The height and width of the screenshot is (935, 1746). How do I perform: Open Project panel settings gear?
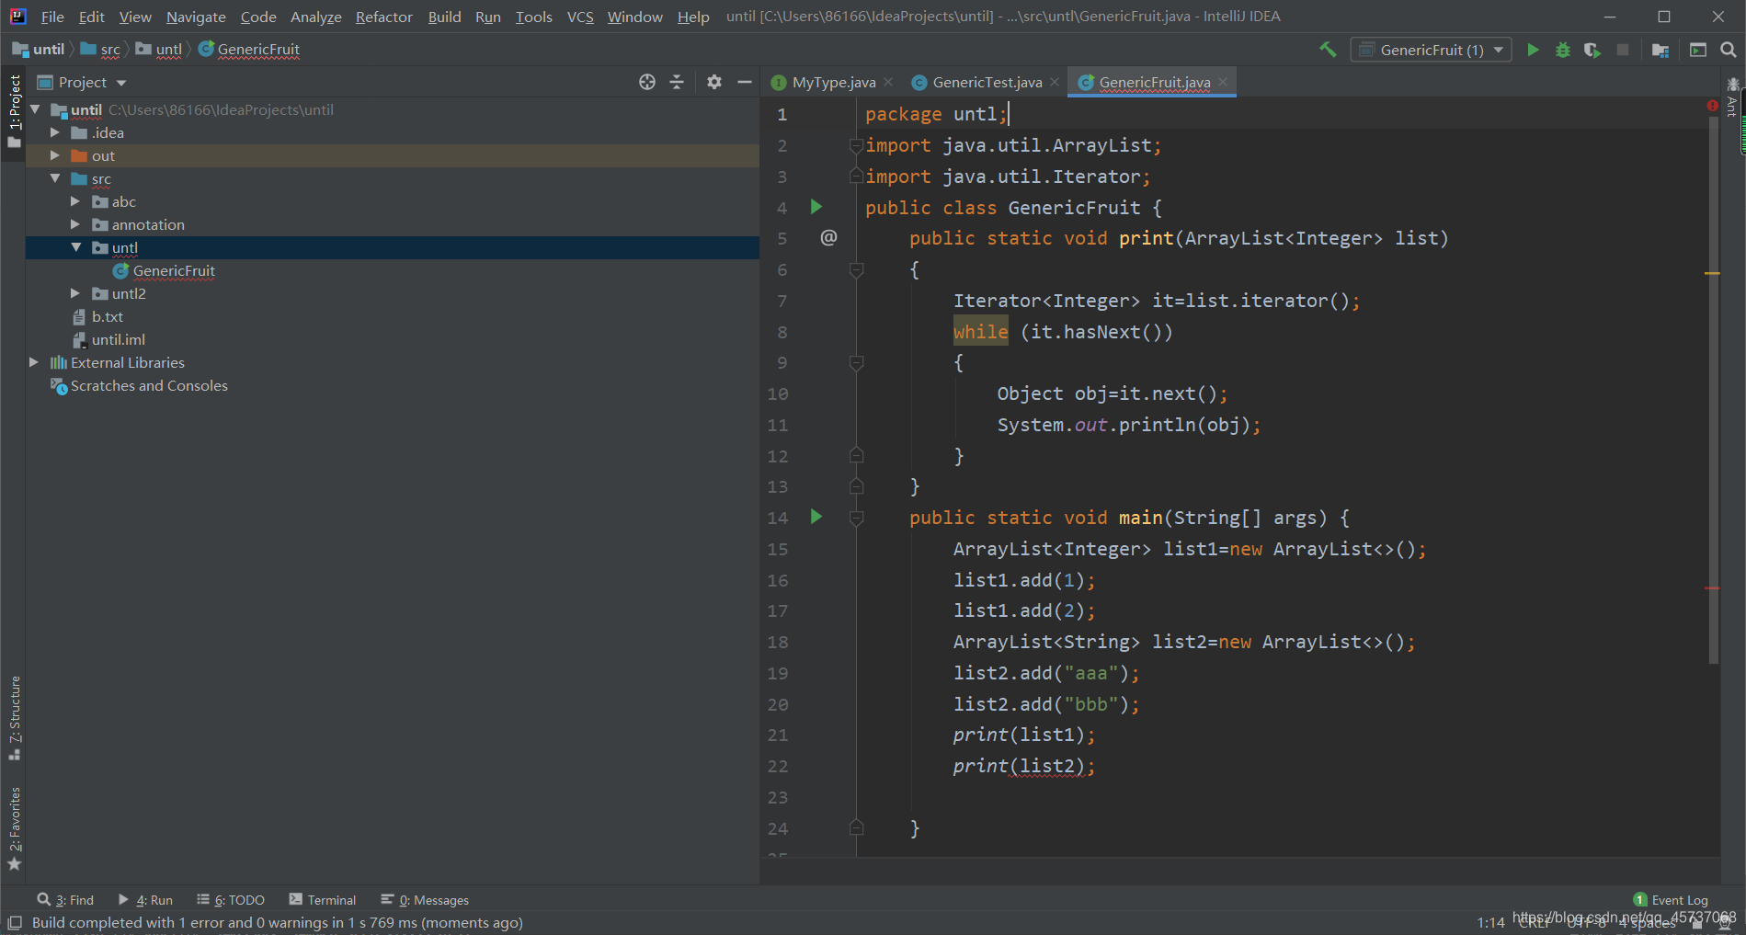714,82
